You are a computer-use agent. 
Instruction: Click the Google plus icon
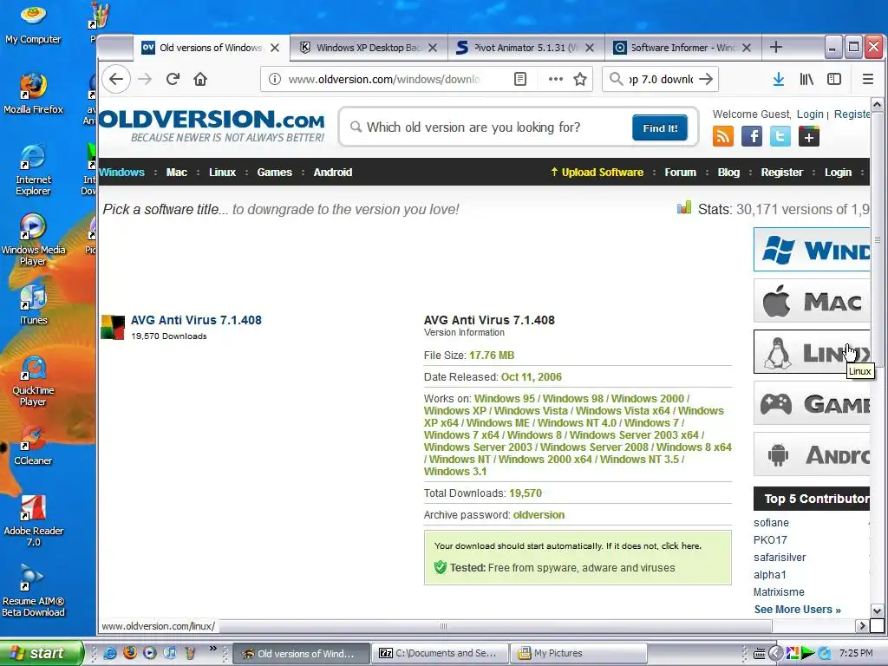tap(809, 136)
